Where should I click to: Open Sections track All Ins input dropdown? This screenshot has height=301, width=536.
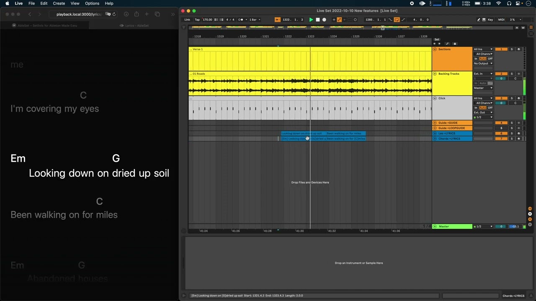point(483,49)
